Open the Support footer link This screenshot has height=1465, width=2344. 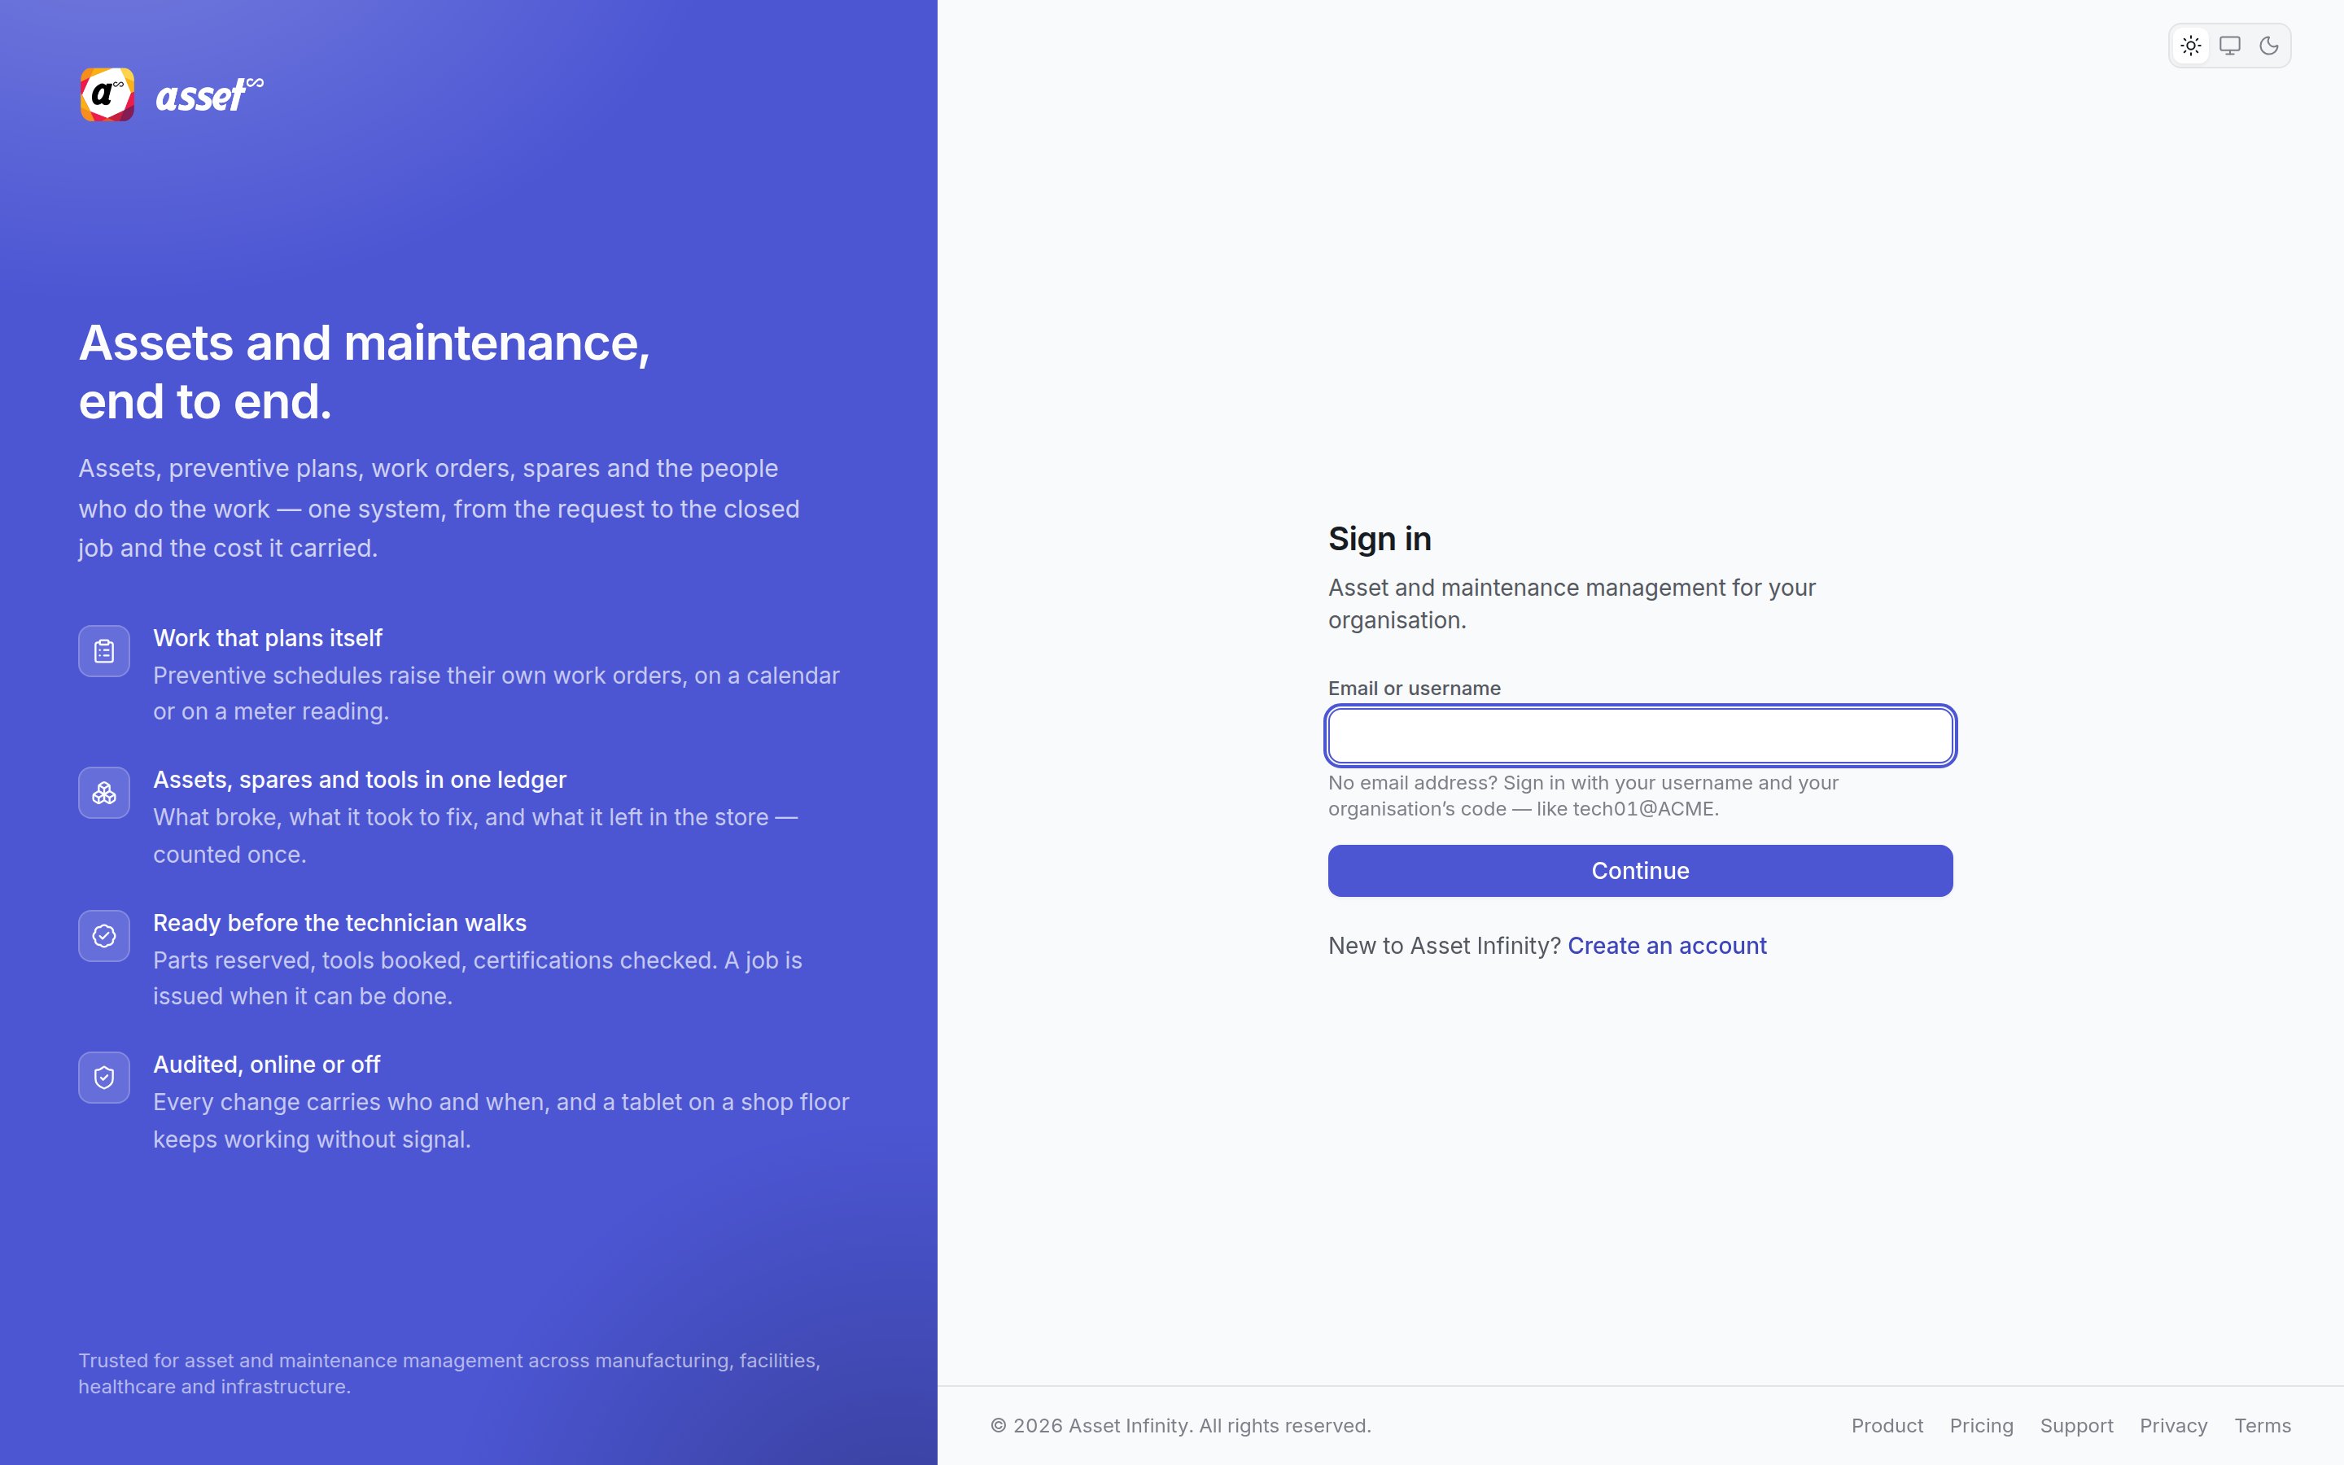2077,1425
